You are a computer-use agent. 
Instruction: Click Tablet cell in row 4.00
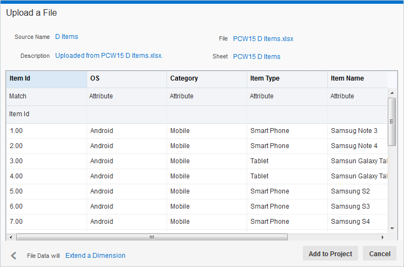point(287,176)
